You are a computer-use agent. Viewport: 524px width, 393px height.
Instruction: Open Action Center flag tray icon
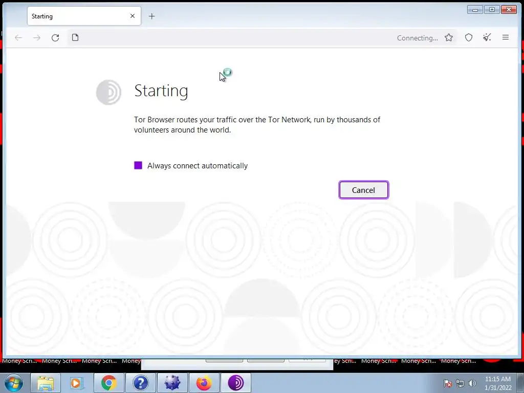coord(448,383)
